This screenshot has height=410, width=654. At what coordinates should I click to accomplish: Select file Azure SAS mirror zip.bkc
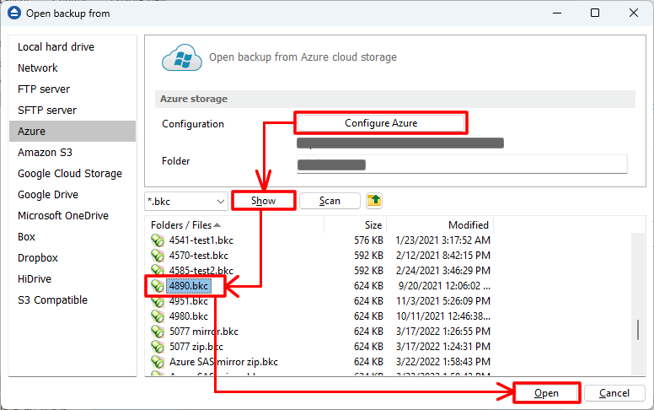(223, 362)
